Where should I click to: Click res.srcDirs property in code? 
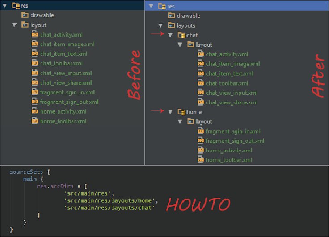(x=55, y=186)
